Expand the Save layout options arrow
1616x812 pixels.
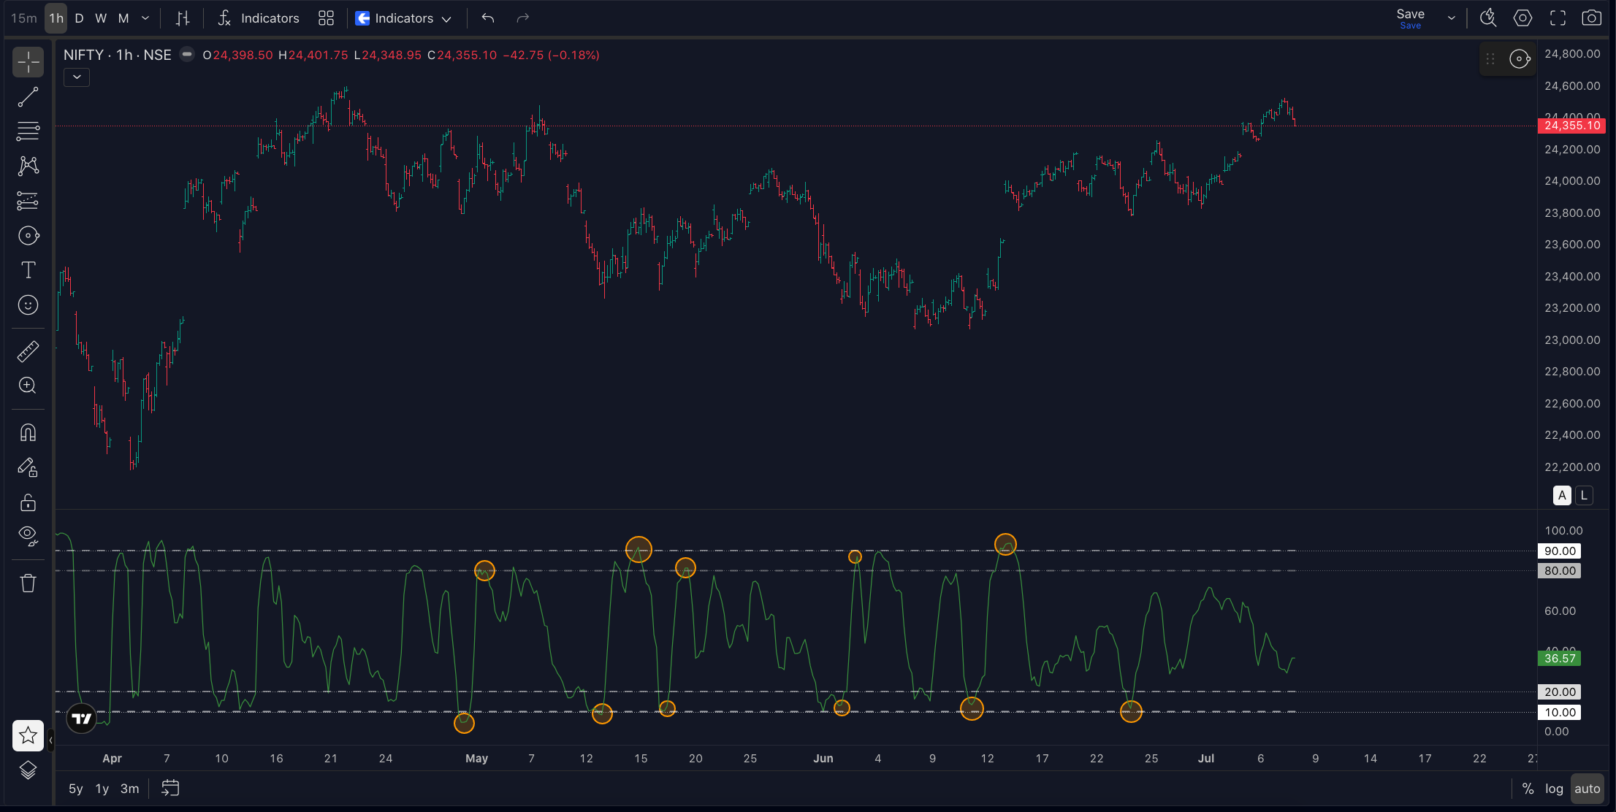point(1452,18)
